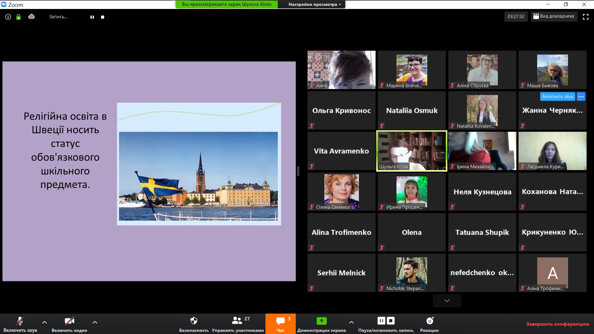Click muted mic icon on Serhii Melnick tile
The height and width of the screenshot is (334, 594).
coord(312,288)
